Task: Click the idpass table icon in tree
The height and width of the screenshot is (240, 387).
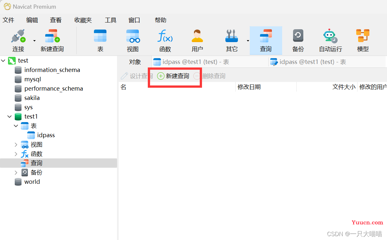Action: coord(31,135)
